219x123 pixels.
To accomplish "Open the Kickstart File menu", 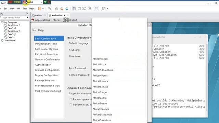I will point(34,30).
